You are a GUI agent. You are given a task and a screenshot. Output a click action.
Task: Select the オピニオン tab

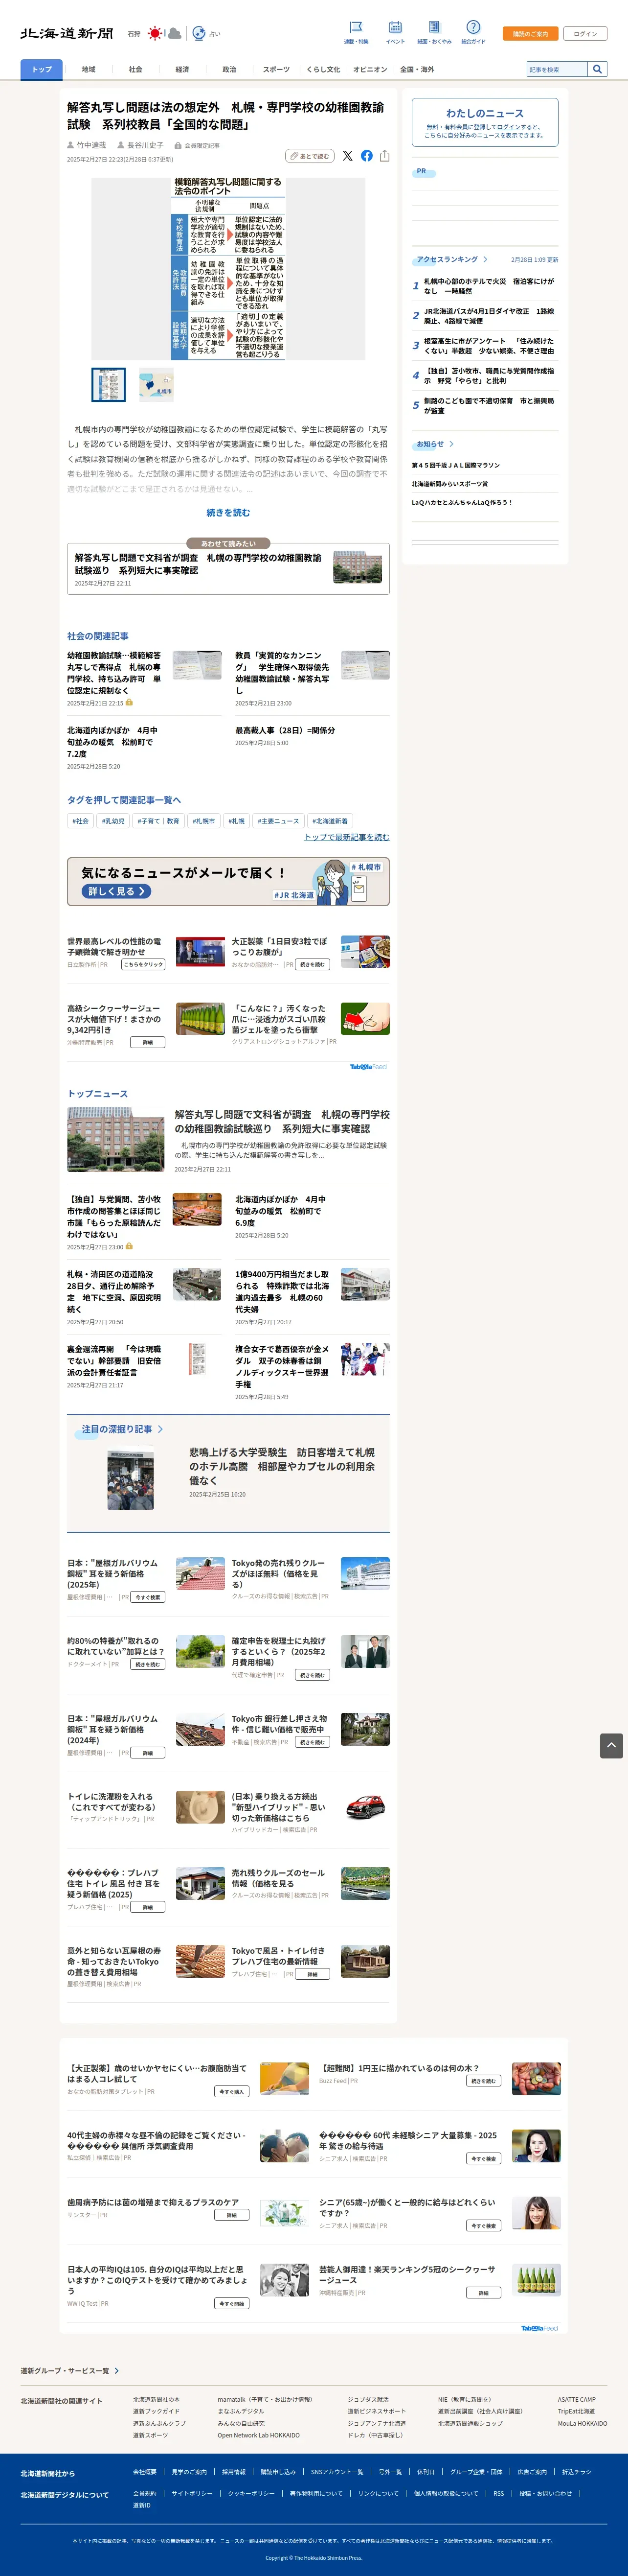coord(369,69)
